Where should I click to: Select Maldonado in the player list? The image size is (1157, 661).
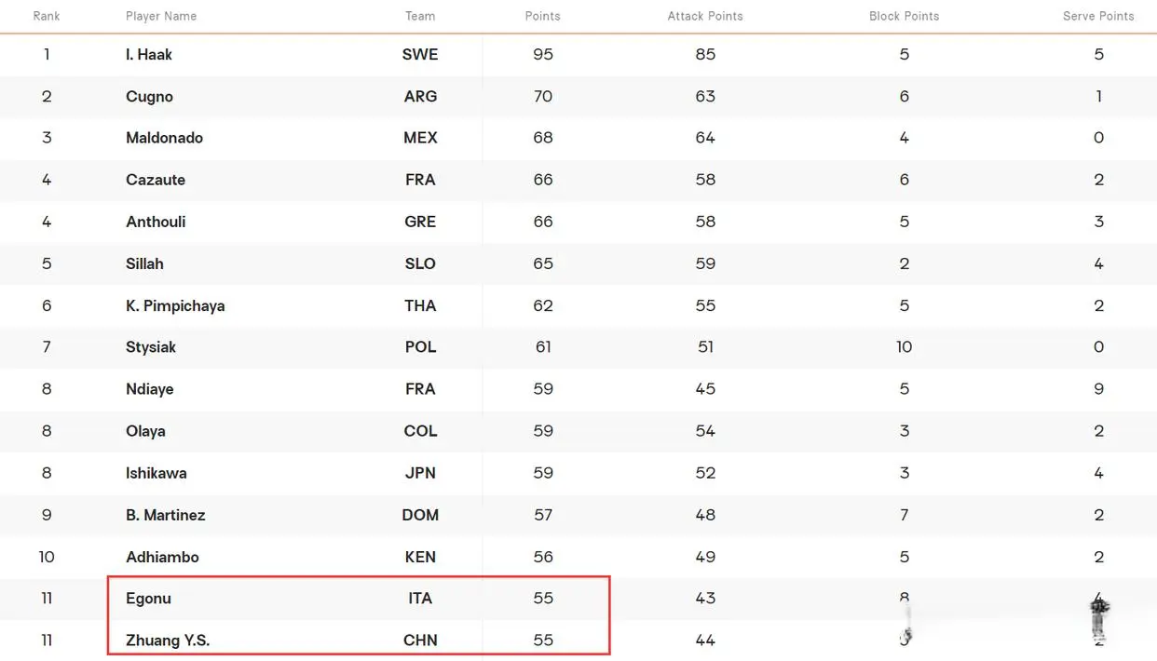pyautogui.click(x=164, y=138)
